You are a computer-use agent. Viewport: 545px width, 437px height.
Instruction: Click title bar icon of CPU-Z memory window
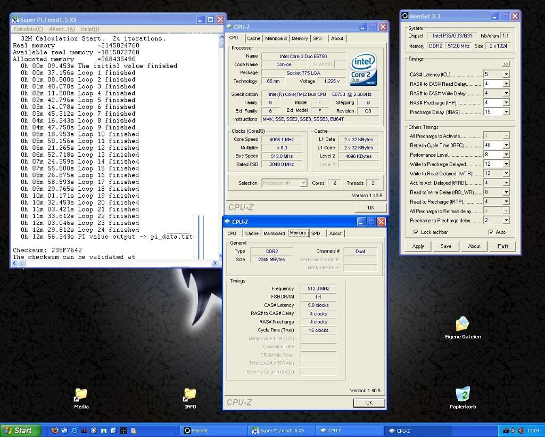click(x=227, y=222)
